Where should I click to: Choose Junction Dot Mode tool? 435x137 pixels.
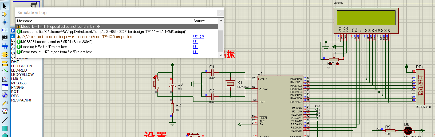pyautogui.click(x=5, y=22)
